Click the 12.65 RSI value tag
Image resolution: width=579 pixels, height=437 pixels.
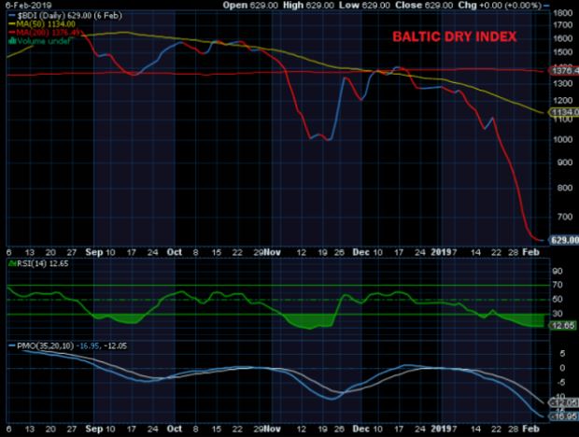(562, 328)
